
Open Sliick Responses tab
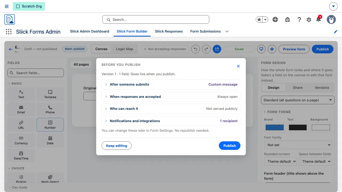click(169, 31)
